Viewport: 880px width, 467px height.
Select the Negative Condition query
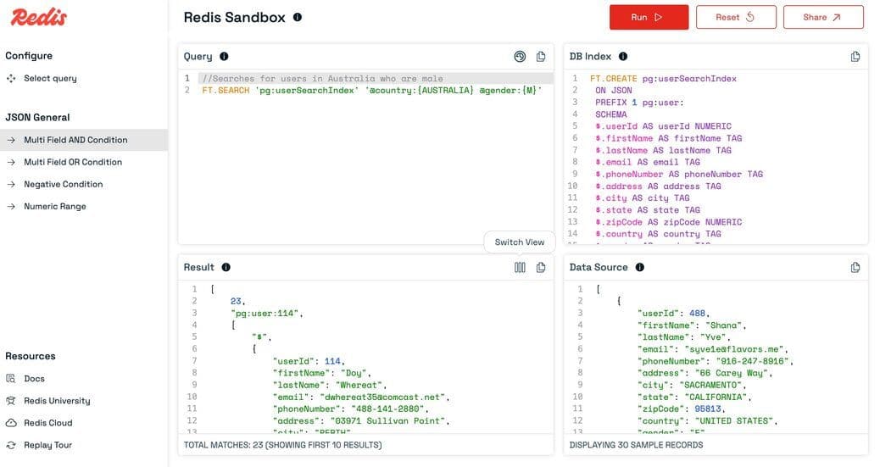click(64, 184)
